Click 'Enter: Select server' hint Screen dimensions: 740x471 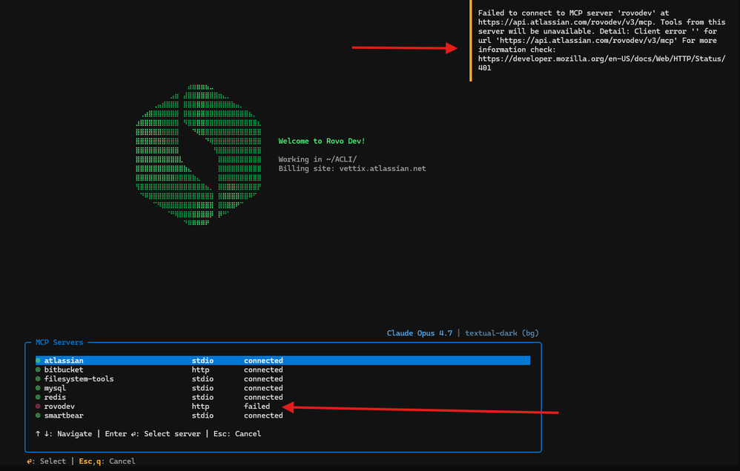153,434
